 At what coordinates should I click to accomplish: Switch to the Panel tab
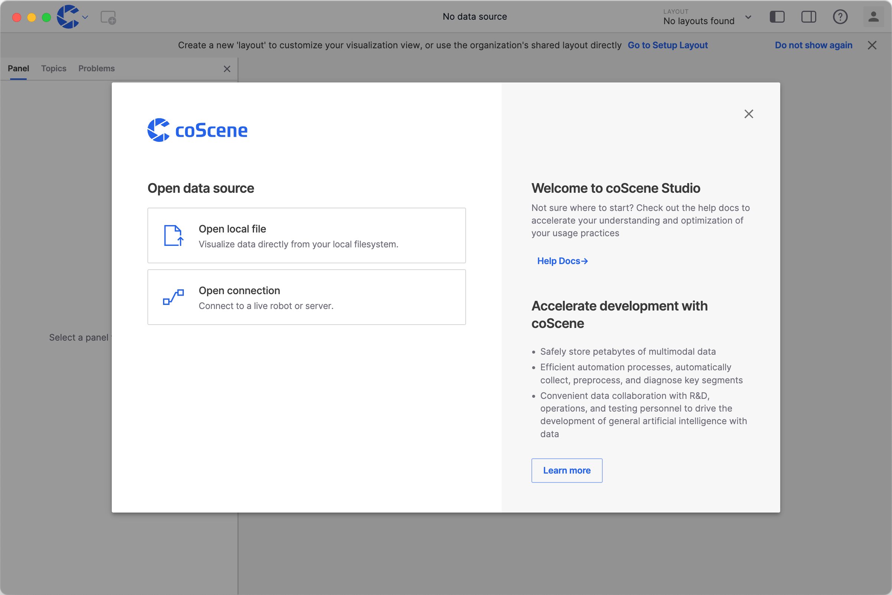click(x=18, y=68)
